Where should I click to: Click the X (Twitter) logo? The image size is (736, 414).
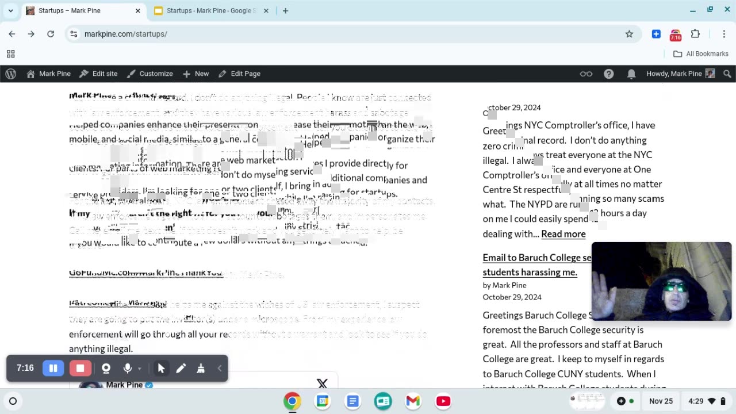(322, 383)
